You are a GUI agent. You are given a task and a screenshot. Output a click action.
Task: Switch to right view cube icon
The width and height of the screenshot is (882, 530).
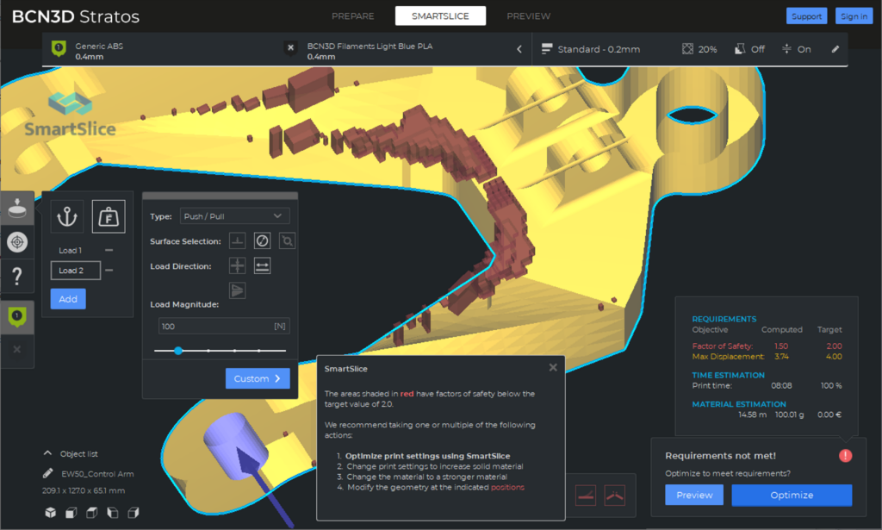coord(134,513)
